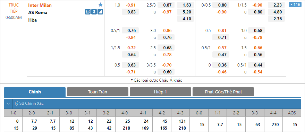Mark Inter Milan match with favorite star
This screenshot has width=305, height=132.
pos(100,5)
